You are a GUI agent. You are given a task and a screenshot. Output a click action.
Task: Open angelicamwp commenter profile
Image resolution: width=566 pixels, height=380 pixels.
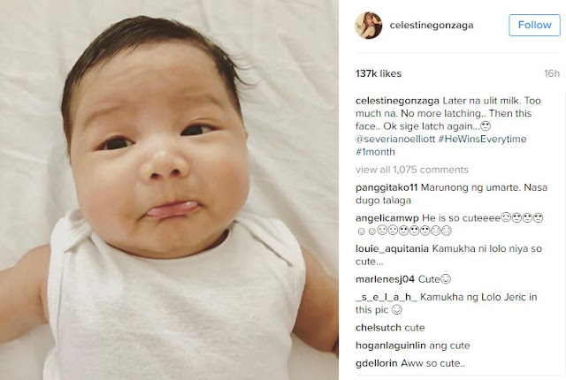point(387,218)
